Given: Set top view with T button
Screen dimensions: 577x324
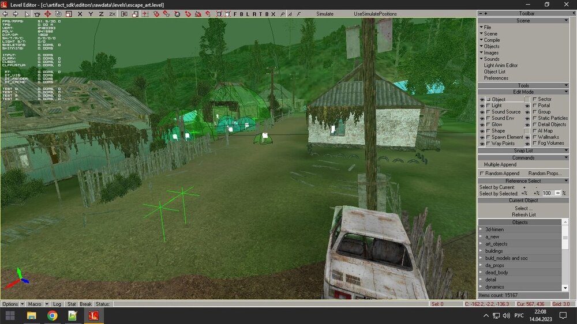Looking at the screenshot, I should point(260,14).
